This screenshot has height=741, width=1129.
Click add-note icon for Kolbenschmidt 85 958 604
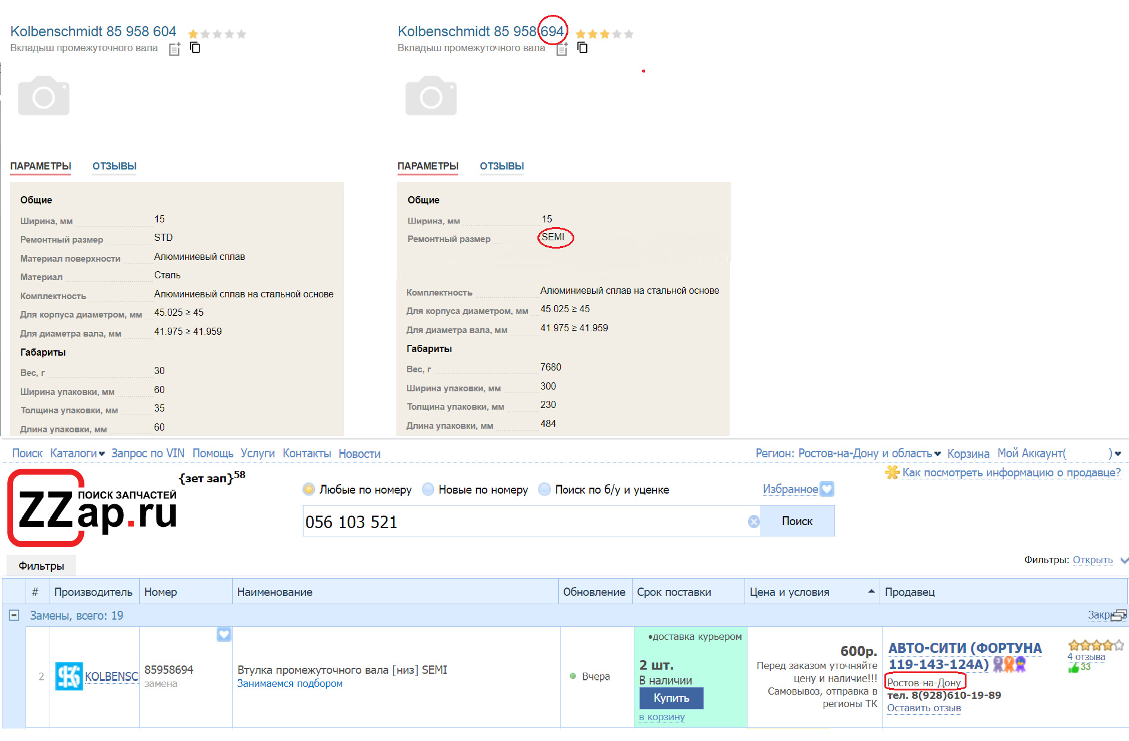tap(174, 49)
